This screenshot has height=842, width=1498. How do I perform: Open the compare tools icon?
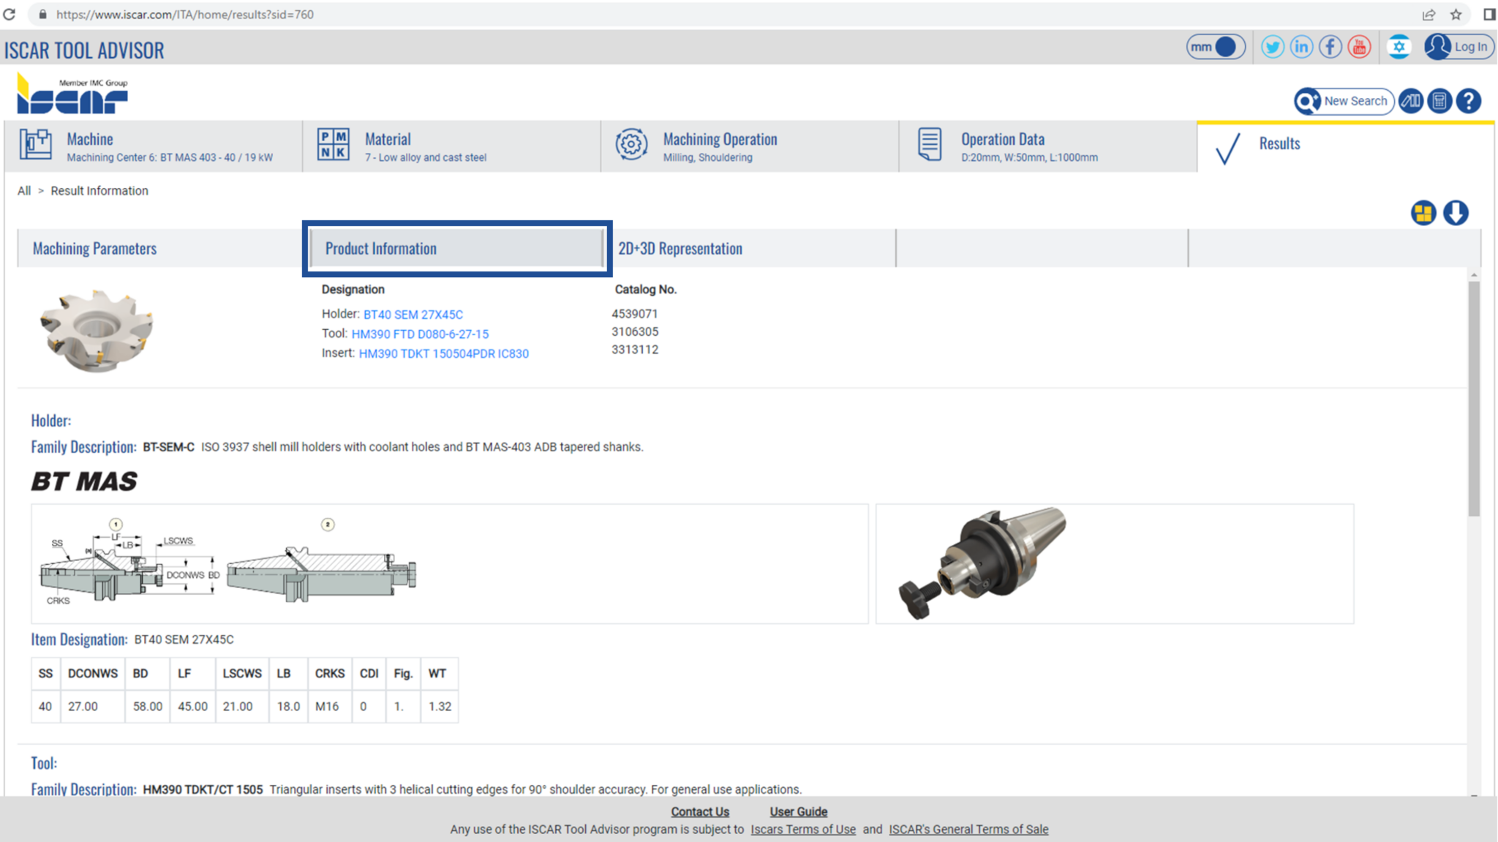pyautogui.click(x=1411, y=101)
